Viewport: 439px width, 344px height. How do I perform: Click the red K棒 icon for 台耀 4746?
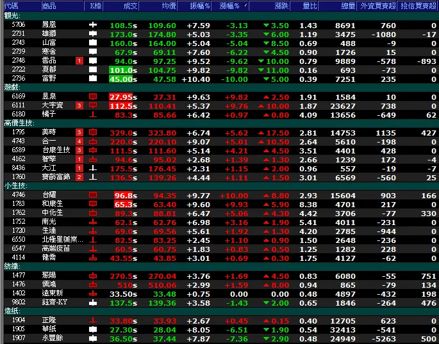(93, 195)
